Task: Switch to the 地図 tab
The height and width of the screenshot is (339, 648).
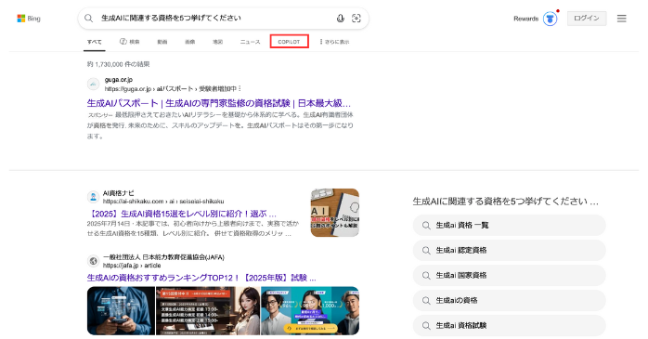Action: point(217,42)
